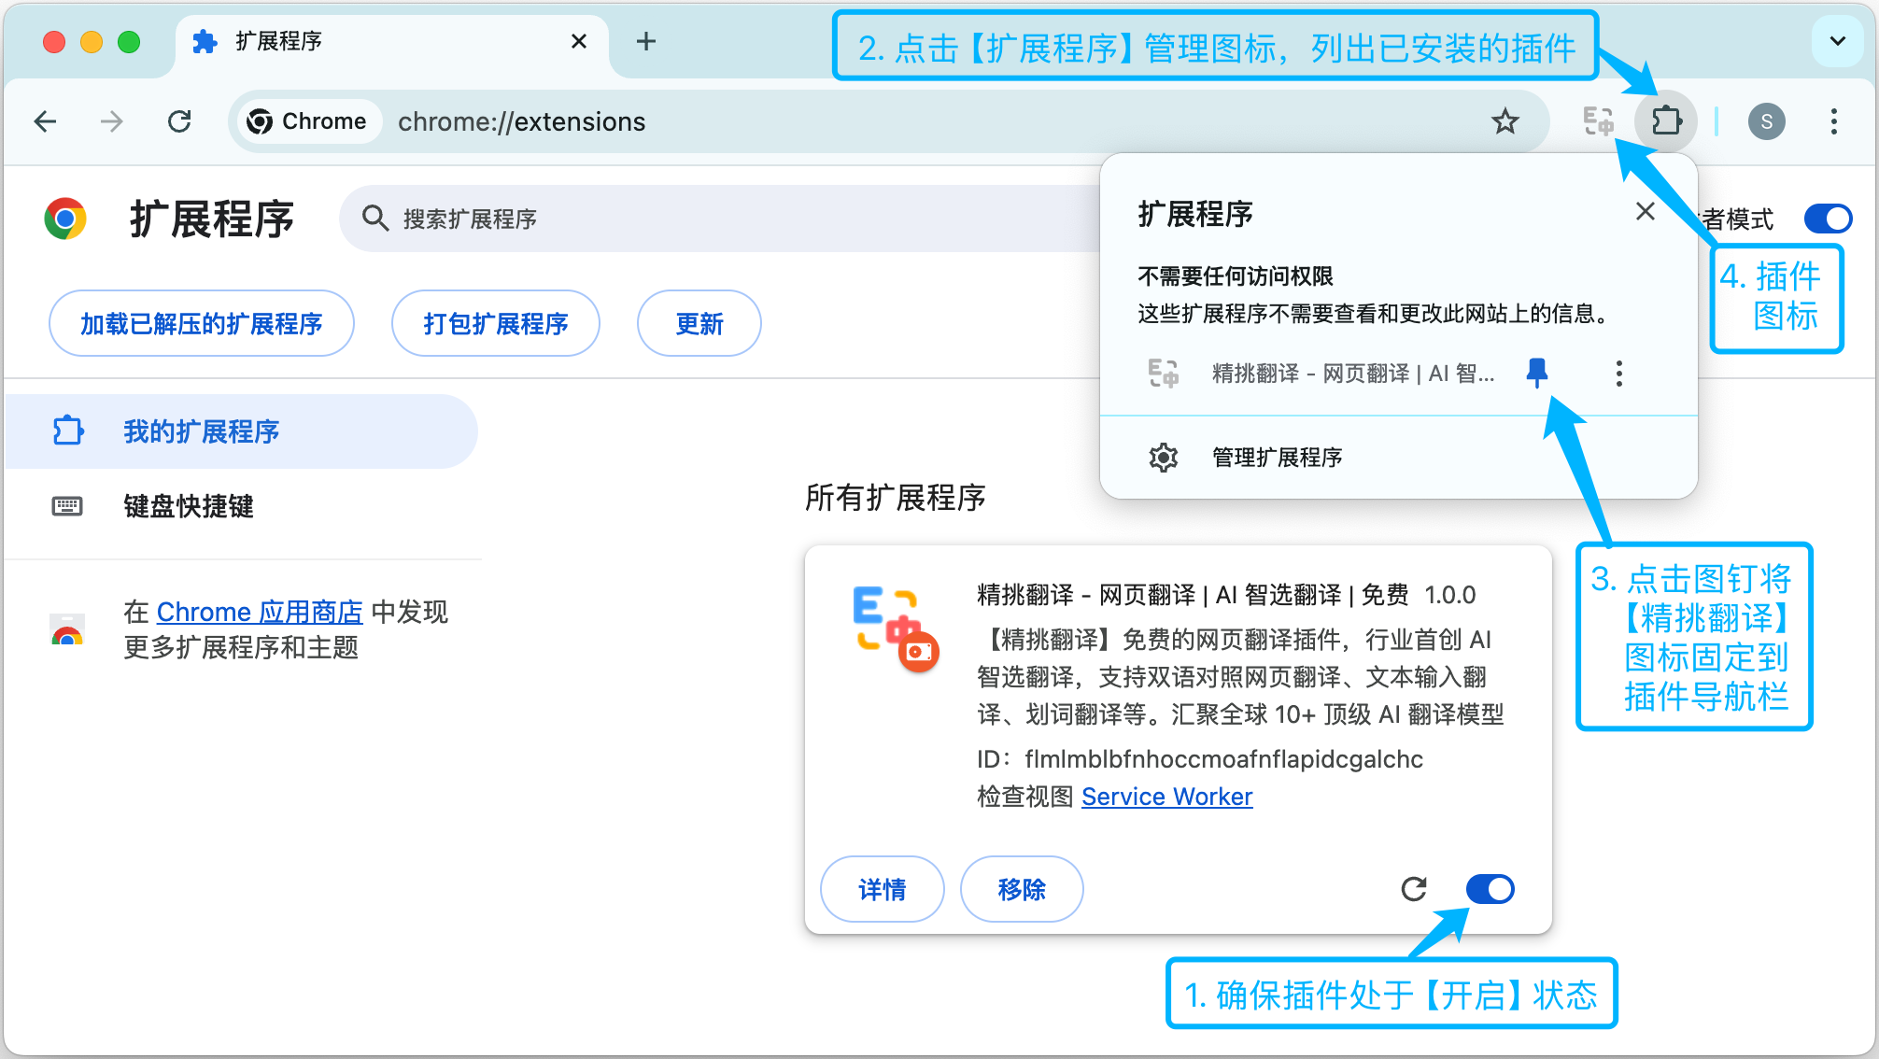
Task: Close the 扩展程序 browser tab
Action: (579, 41)
